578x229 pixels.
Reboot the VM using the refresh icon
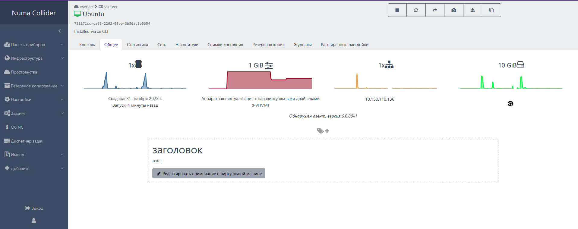point(416,10)
